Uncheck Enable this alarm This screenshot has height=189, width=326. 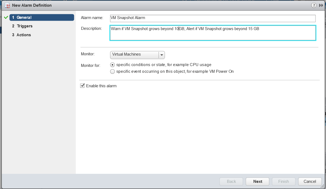click(x=82, y=86)
